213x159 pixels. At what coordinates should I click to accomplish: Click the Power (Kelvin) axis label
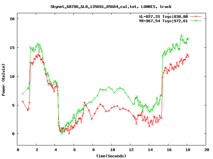click(x=3, y=80)
